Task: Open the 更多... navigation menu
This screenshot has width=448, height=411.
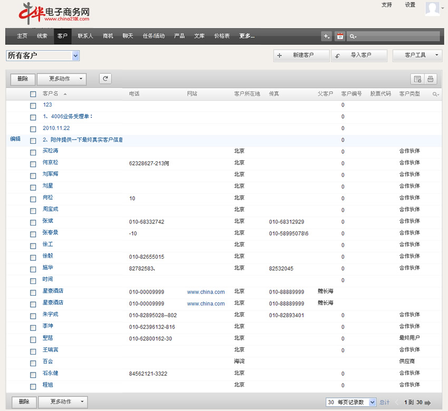Action: [x=247, y=36]
